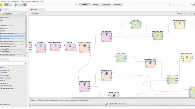The height and width of the screenshot is (109, 195).
Task: Save the process using the disk icon
Action: 6,5
